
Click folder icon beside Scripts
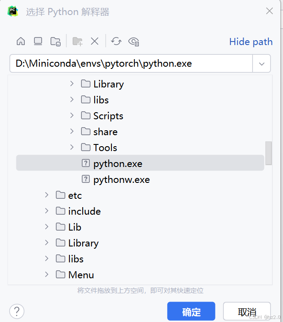click(86, 116)
